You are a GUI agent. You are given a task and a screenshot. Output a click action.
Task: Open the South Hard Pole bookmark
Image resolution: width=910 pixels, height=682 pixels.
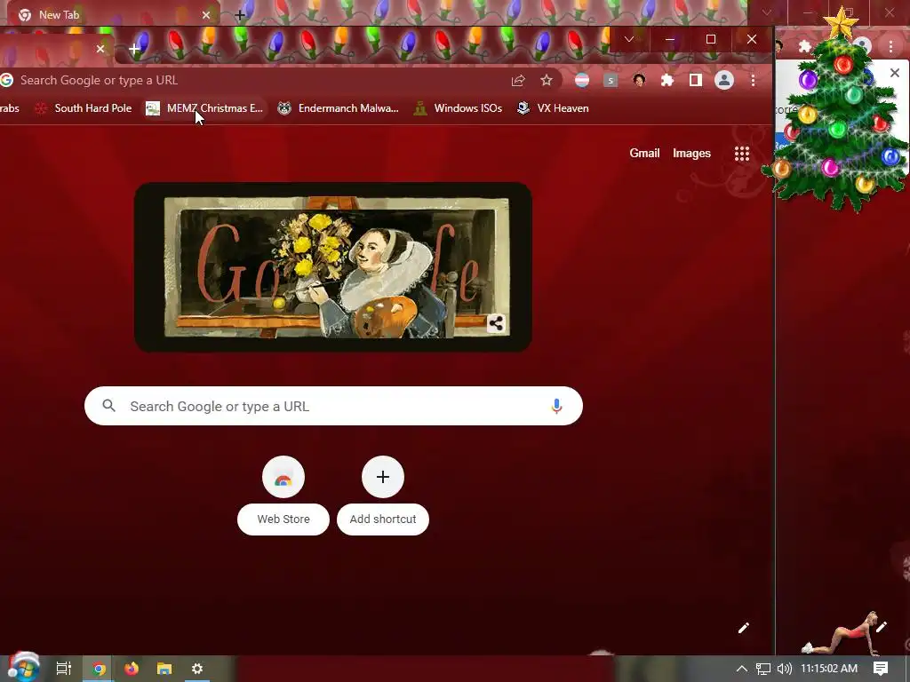[83, 108]
